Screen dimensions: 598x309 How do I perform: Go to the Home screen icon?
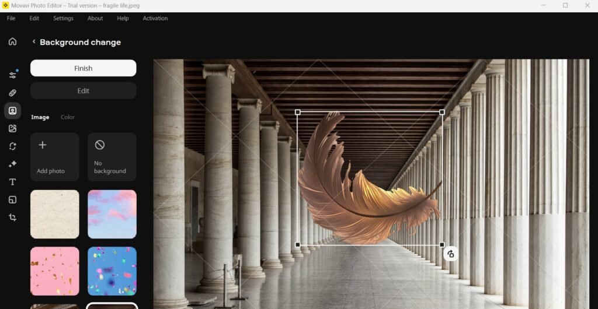click(x=12, y=42)
